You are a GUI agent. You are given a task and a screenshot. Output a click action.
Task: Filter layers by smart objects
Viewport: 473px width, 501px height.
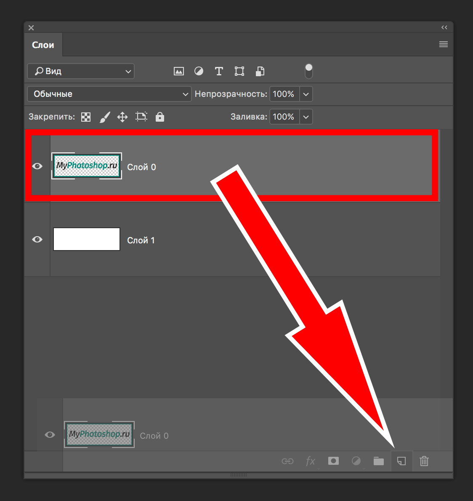[x=260, y=71]
